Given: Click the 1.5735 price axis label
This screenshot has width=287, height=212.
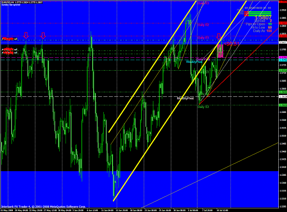Looking at the screenshot, I should tap(283, 65).
